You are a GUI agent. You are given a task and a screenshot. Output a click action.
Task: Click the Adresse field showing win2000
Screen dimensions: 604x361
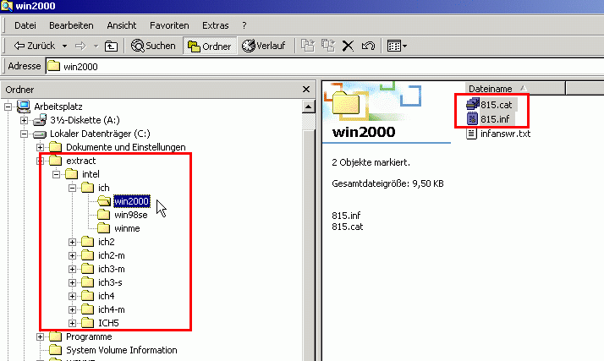click(325, 66)
